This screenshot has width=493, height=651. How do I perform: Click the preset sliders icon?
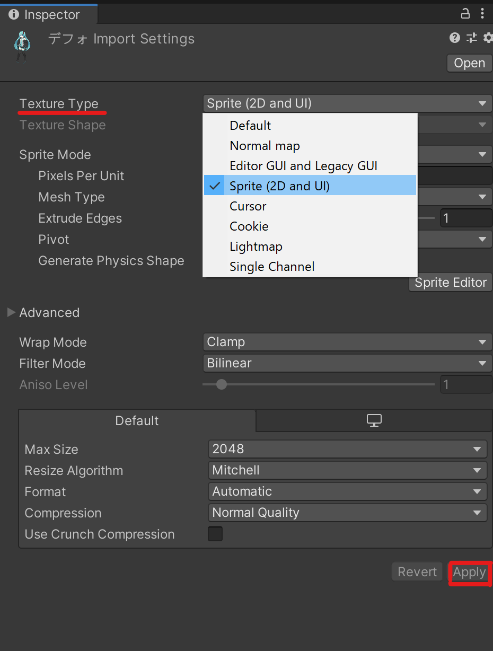coord(471,38)
